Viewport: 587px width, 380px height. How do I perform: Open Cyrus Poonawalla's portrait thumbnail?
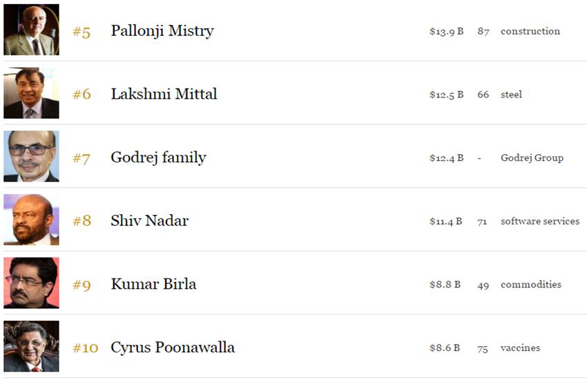(x=32, y=346)
